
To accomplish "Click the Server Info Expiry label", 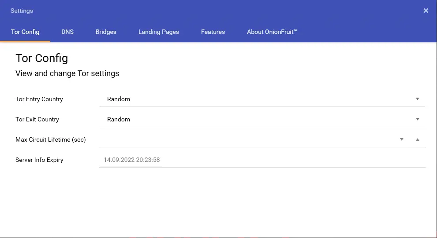I will click(39, 160).
